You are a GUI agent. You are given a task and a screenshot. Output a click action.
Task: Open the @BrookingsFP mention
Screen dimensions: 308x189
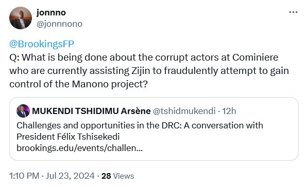pyautogui.click(x=42, y=44)
